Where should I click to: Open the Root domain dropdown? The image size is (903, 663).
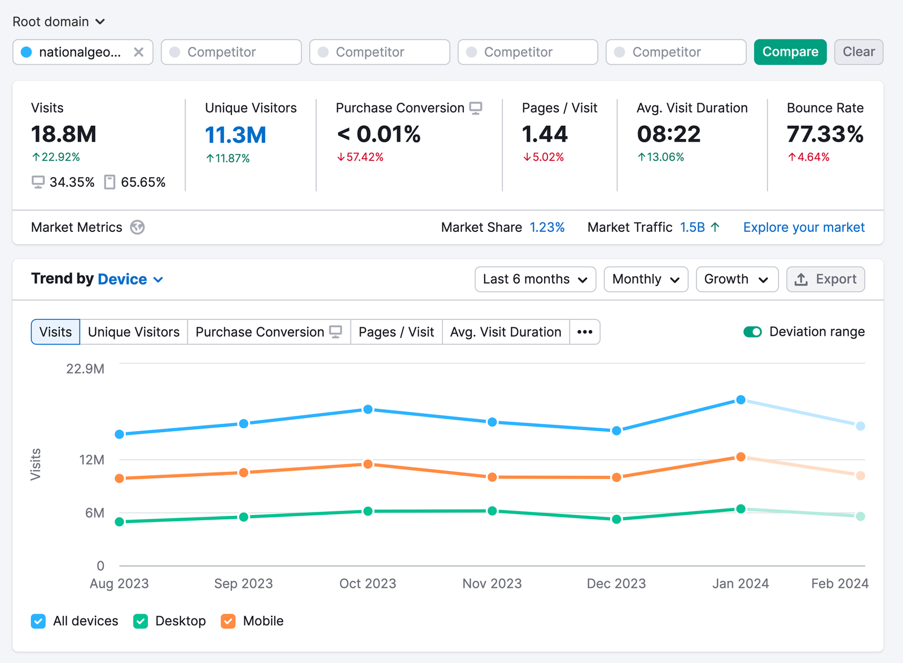coord(59,21)
